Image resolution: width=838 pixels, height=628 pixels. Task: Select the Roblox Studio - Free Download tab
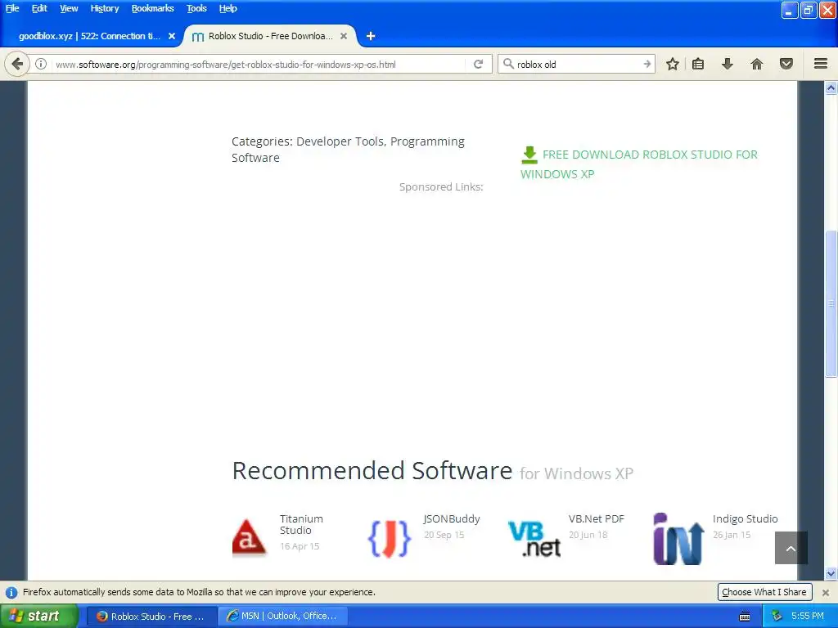click(270, 36)
